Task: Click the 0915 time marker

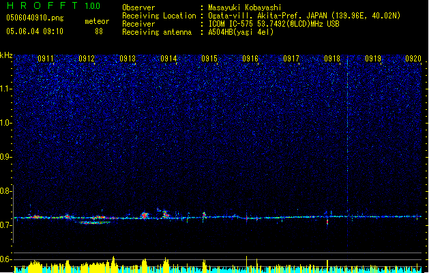Action: click(x=209, y=59)
